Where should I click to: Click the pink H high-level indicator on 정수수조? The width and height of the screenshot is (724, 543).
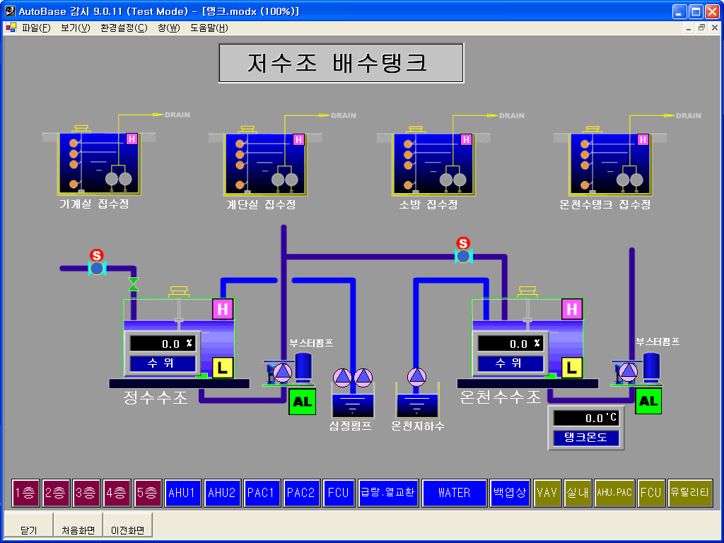point(223,309)
